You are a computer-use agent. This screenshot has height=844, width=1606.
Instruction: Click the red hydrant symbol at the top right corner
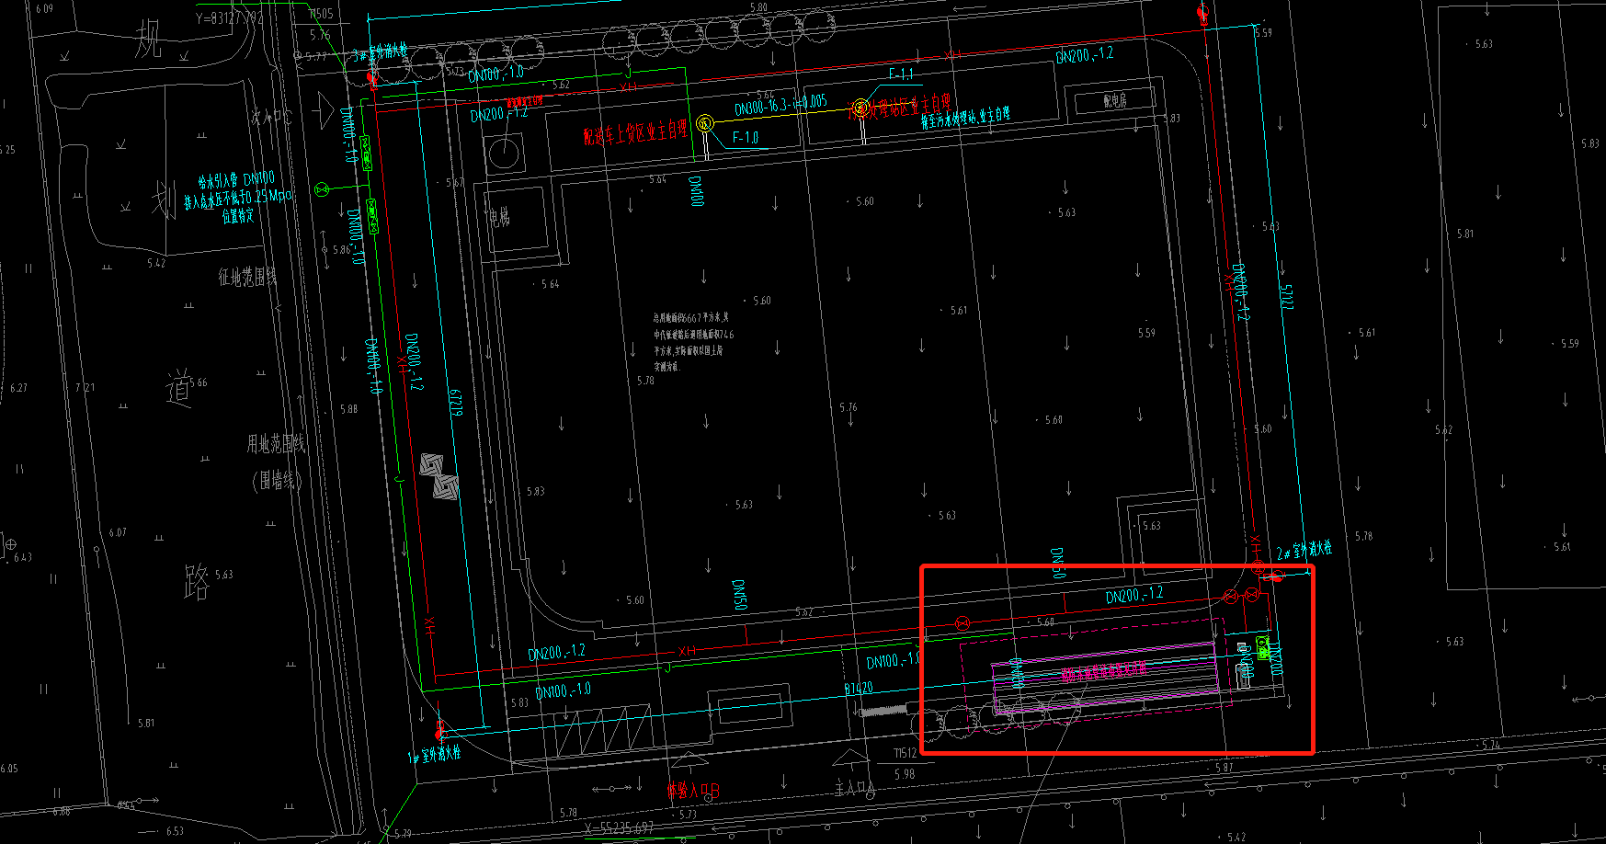(1202, 16)
